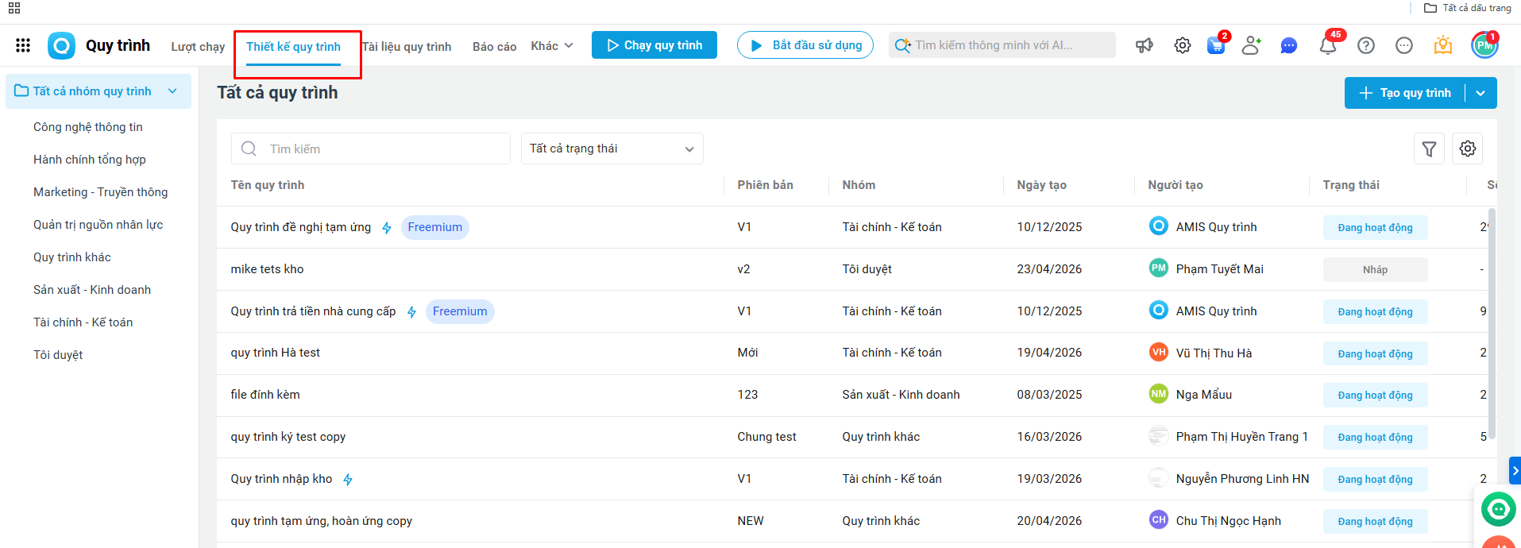Expand the Khác menu

tap(552, 46)
